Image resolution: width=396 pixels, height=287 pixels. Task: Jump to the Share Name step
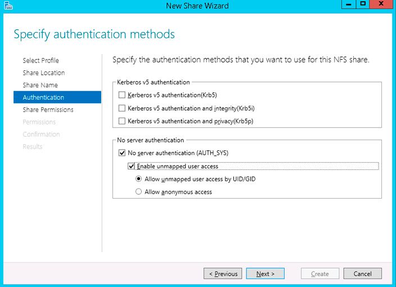coord(40,85)
